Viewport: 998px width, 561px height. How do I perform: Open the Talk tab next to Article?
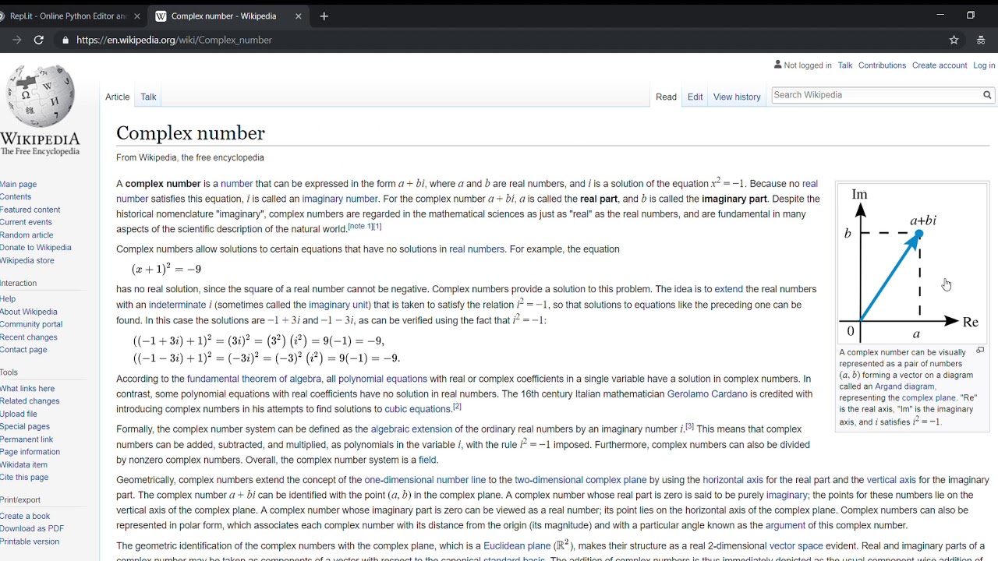[148, 97]
